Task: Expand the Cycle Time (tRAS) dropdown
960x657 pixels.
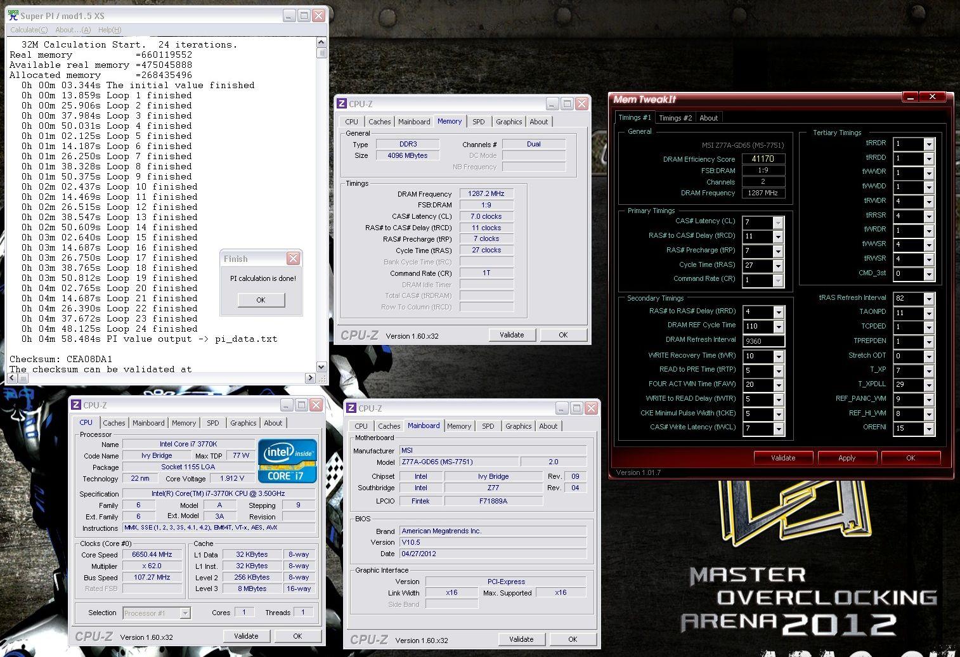Action: coord(778,266)
